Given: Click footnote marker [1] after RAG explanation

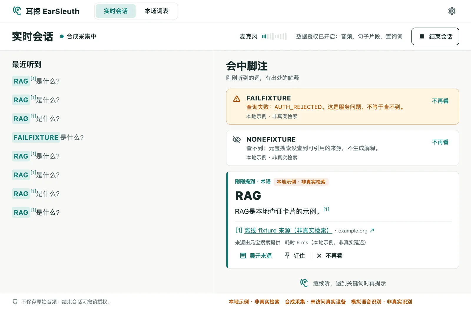Looking at the screenshot, I should pyautogui.click(x=326, y=209).
